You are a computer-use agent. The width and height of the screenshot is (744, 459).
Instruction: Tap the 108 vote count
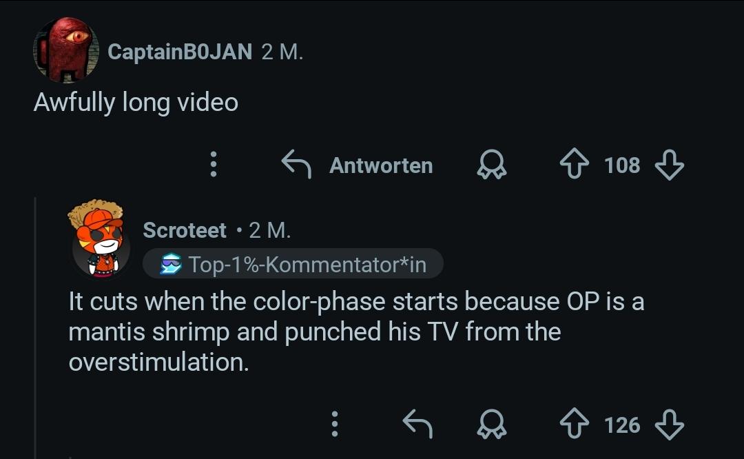(622, 165)
